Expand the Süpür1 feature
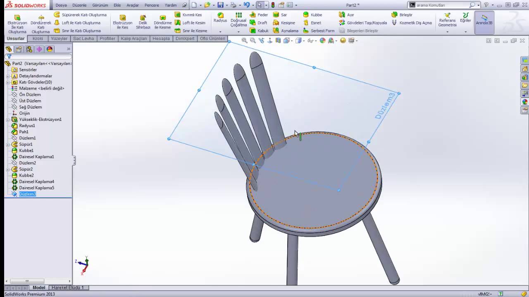Image resolution: width=529 pixels, height=297 pixels. pyautogui.click(x=8, y=144)
